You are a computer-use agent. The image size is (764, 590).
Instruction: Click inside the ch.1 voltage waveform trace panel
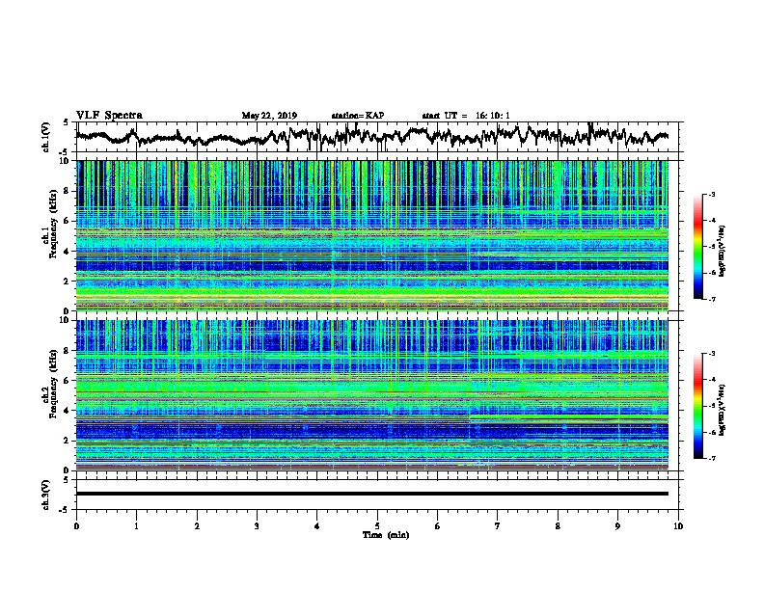(x=377, y=136)
